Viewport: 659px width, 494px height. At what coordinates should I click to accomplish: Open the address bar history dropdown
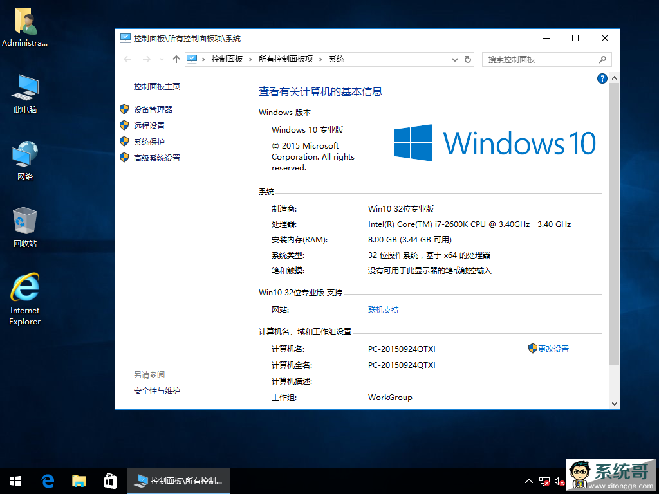click(455, 60)
